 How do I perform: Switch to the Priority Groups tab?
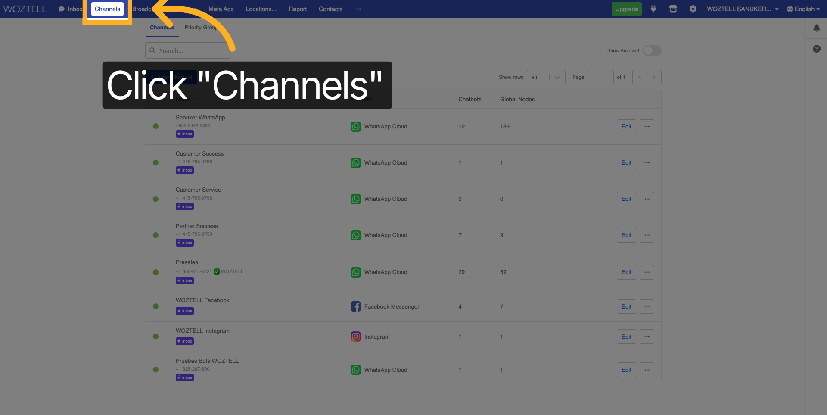point(201,28)
